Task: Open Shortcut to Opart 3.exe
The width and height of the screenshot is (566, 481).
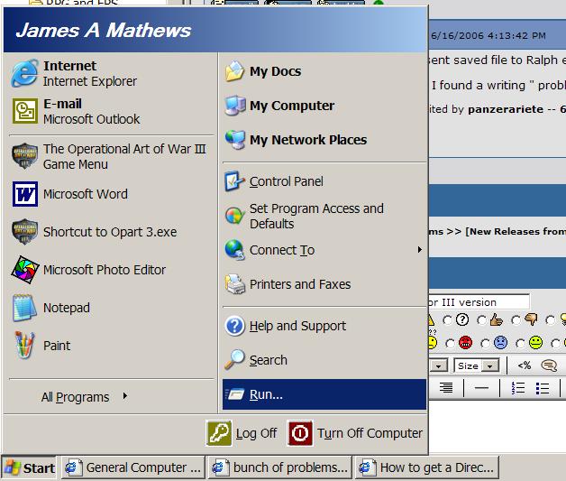Action: click(x=112, y=232)
